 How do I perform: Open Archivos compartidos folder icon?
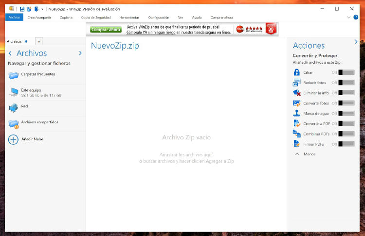(13, 124)
